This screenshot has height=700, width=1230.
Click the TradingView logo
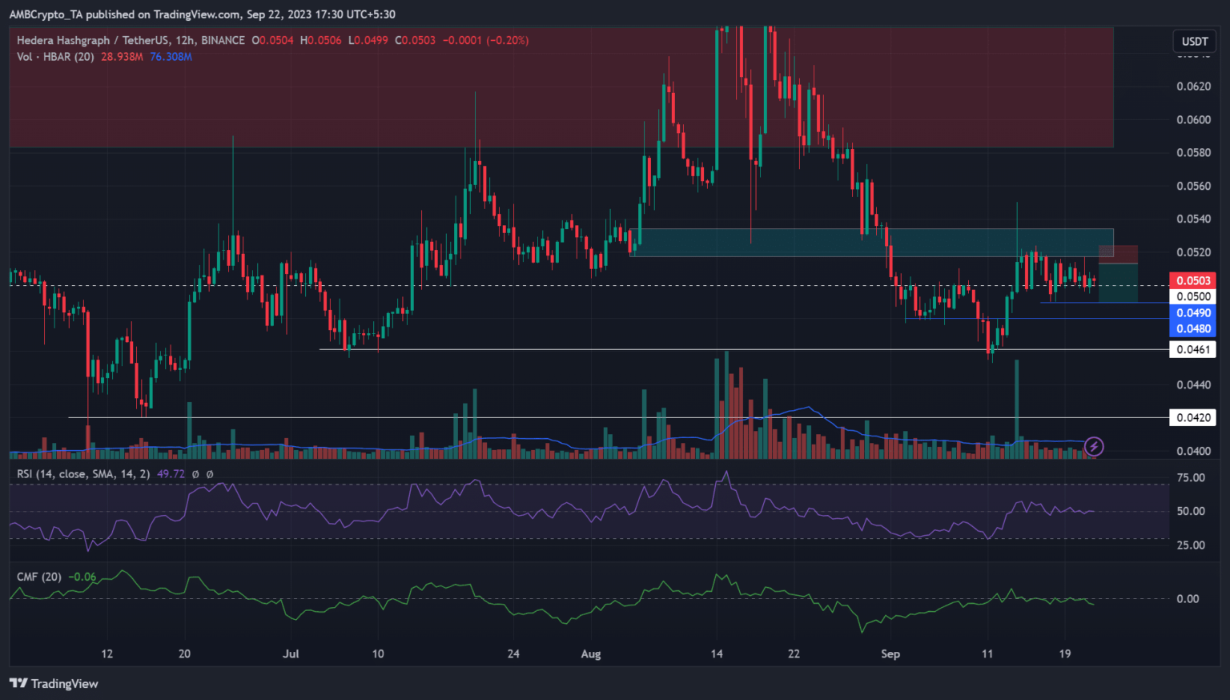point(54,683)
